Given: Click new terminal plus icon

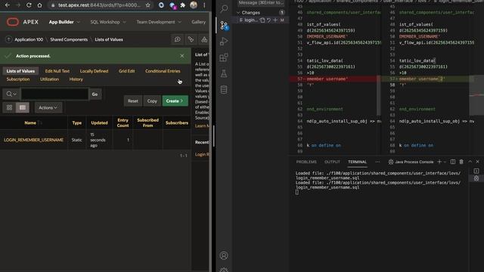Looking at the screenshot, I should 439,162.
